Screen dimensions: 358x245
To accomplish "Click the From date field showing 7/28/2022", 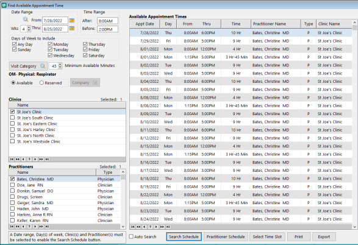I will coord(55,21).
